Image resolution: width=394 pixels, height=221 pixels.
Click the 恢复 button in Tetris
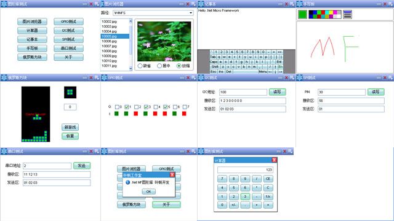pyautogui.click(x=70, y=136)
